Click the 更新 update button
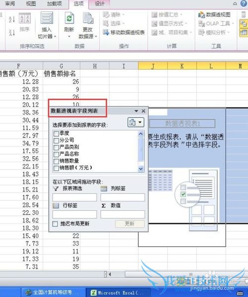Screen dimensions: 248x297 130,224
